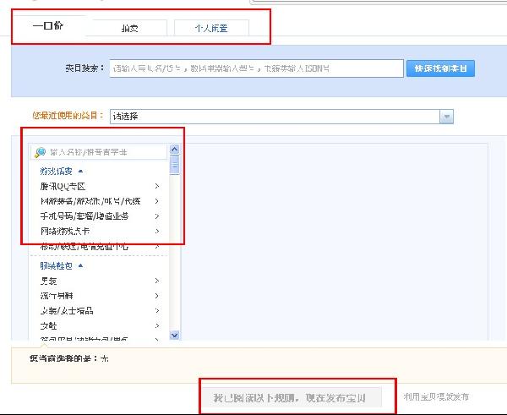This screenshot has width=507, height=415.
Task: Click arrow icon beside 女鞋 category
Action: [157, 325]
